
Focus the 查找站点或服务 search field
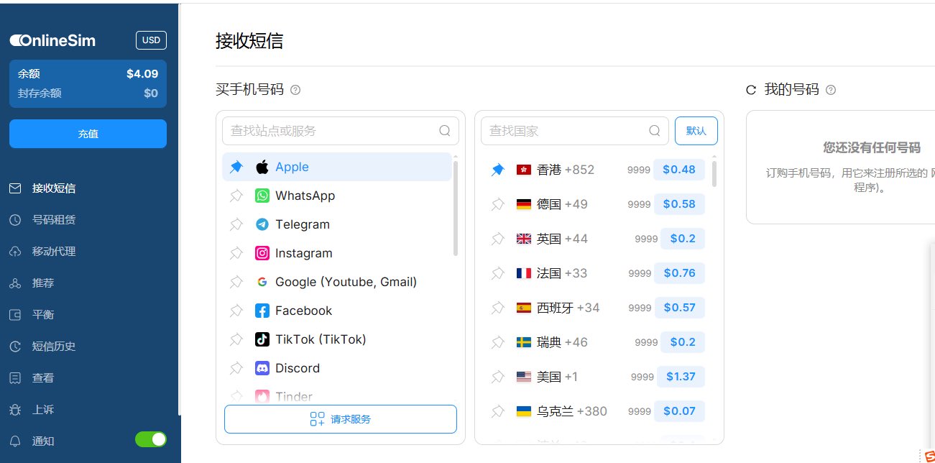[x=341, y=131]
